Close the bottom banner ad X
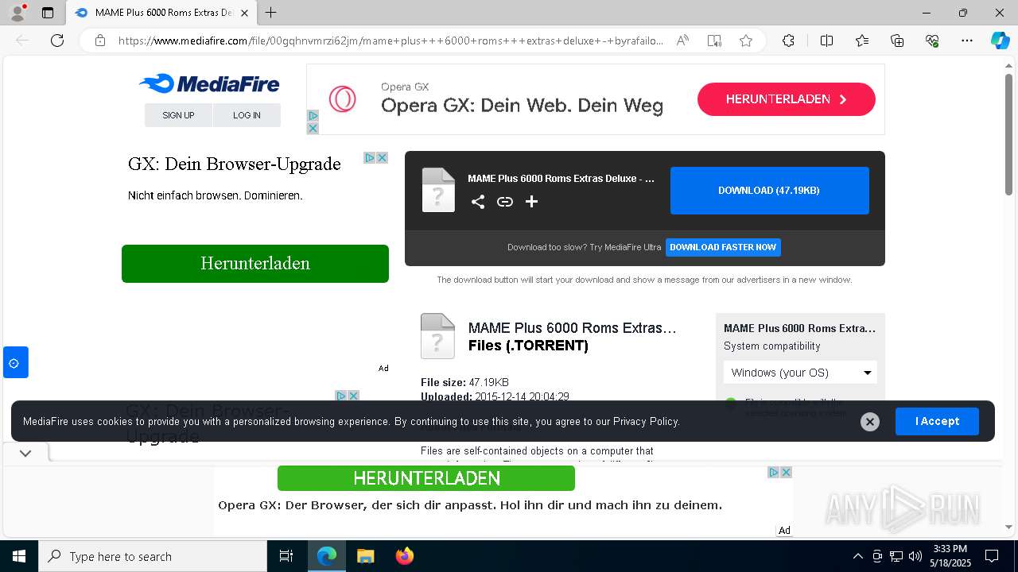The height and width of the screenshot is (572, 1018). click(786, 472)
